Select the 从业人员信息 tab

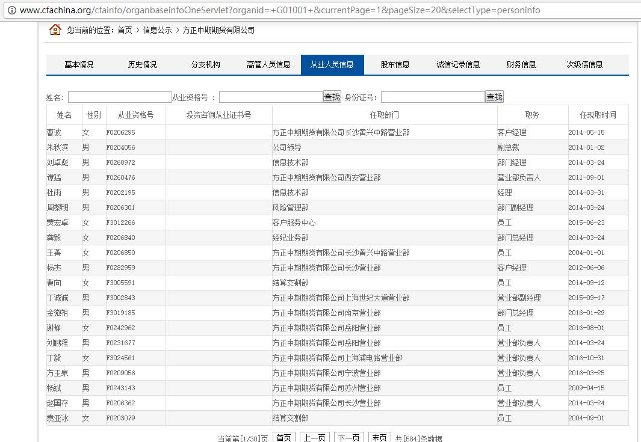click(332, 64)
